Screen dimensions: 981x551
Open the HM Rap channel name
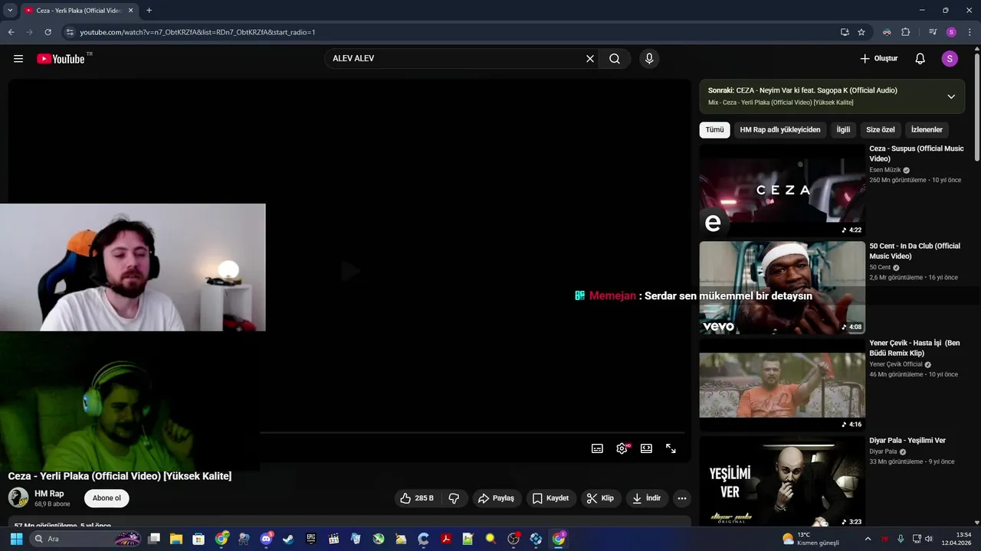49,494
